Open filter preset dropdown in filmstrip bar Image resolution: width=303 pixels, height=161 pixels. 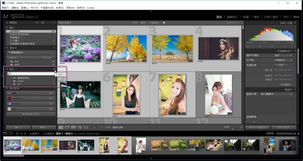[286, 133]
